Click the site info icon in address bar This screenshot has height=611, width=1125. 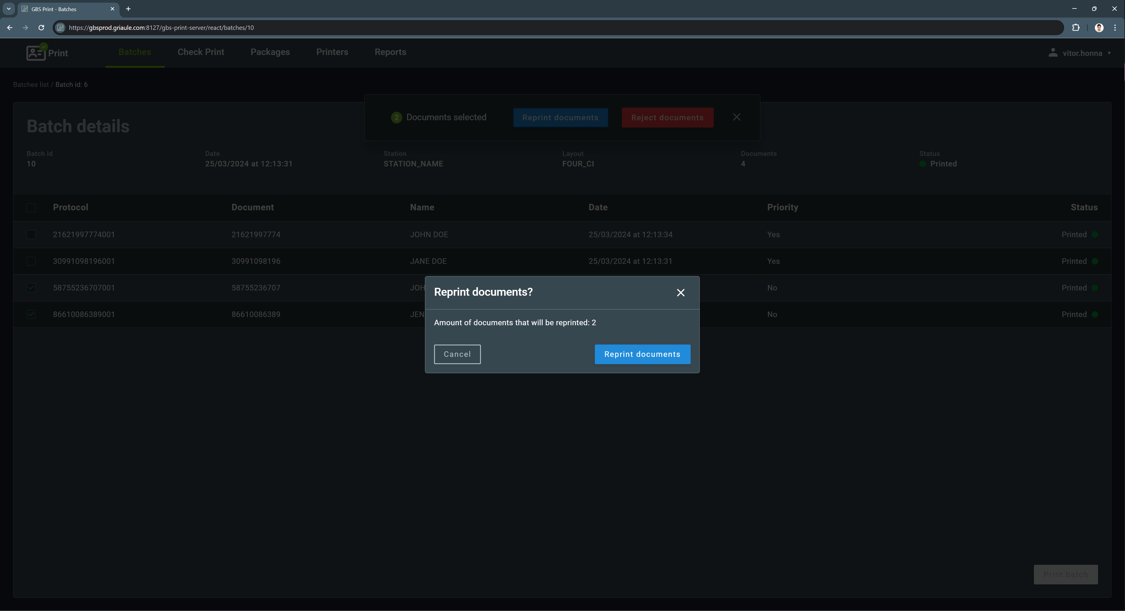coord(61,27)
